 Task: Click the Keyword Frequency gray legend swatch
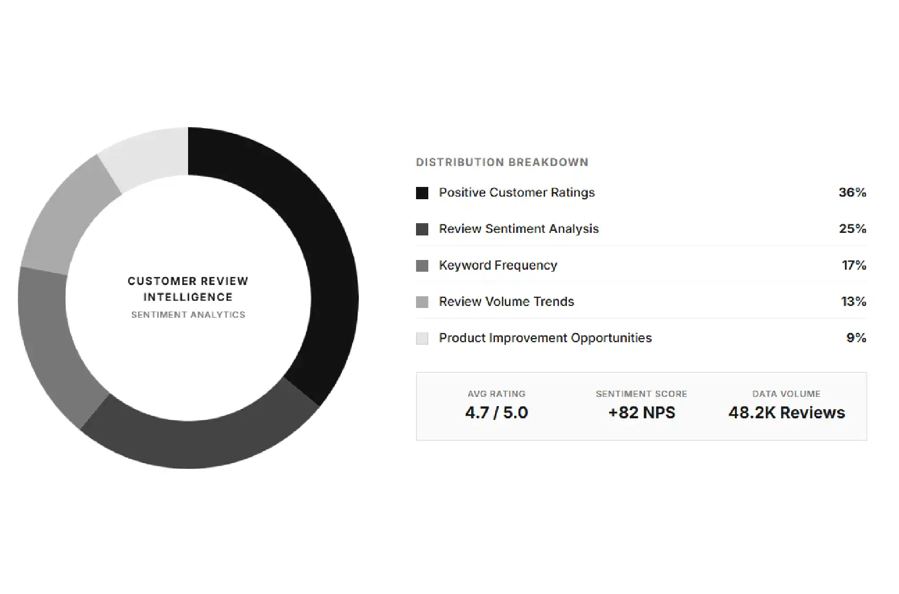[x=422, y=266]
